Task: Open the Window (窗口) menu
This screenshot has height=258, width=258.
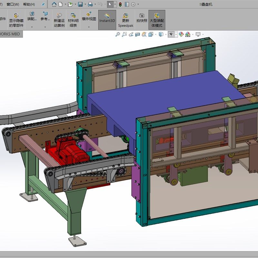Action: [13, 4]
